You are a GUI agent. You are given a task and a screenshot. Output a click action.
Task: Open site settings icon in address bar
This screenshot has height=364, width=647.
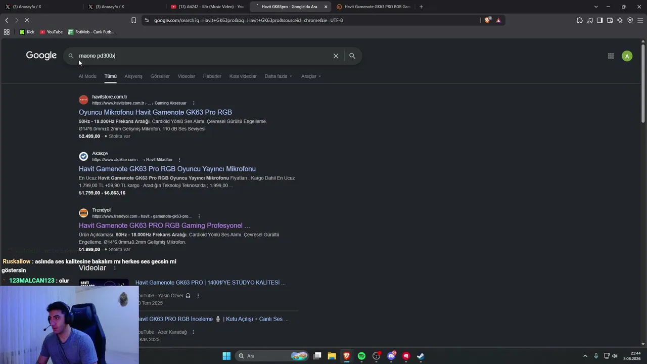click(147, 20)
